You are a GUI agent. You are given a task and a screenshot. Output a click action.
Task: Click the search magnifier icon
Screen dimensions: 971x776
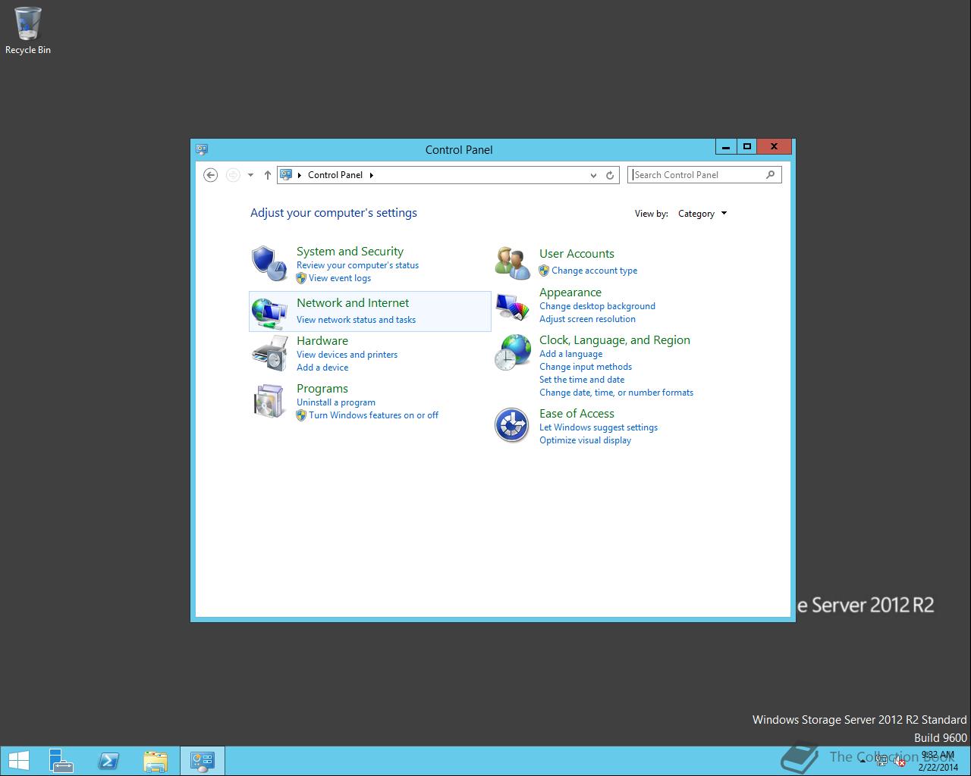771,174
